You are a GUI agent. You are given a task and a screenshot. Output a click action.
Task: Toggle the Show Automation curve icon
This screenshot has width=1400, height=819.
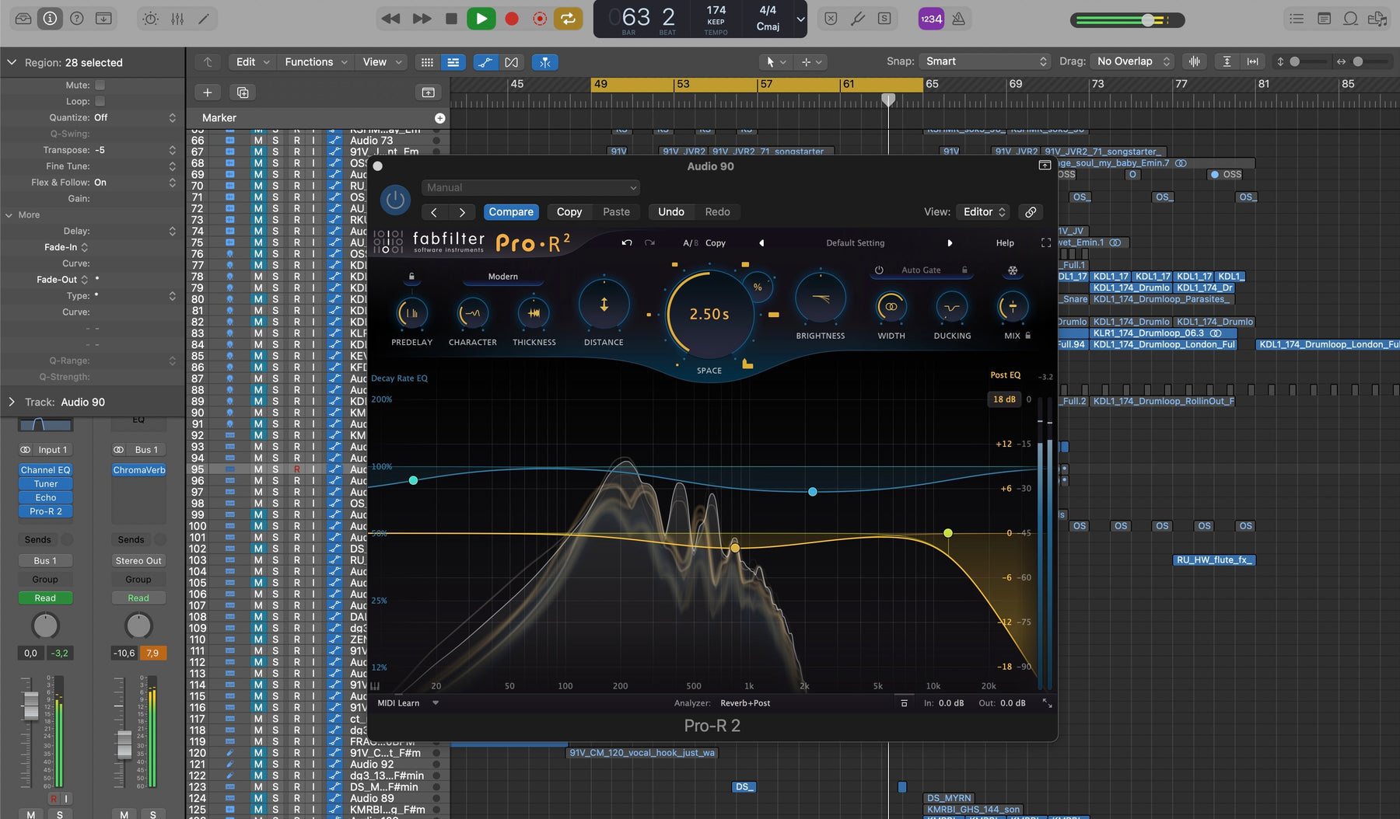click(x=485, y=62)
